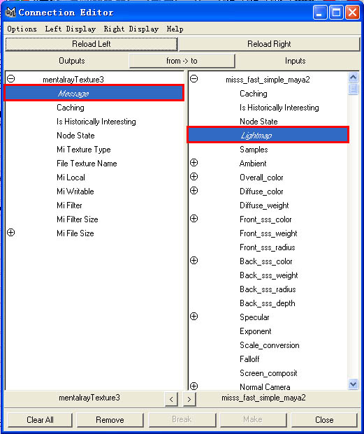Click the misss_fast_simple_maya2 node name in Inputs
364x434 pixels.
pos(268,80)
